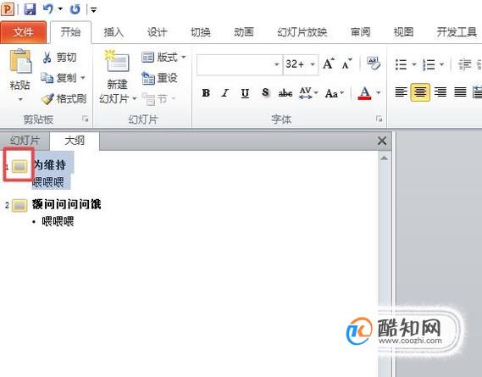
Task: Click the New Slide icon
Action: pyautogui.click(x=117, y=61)
